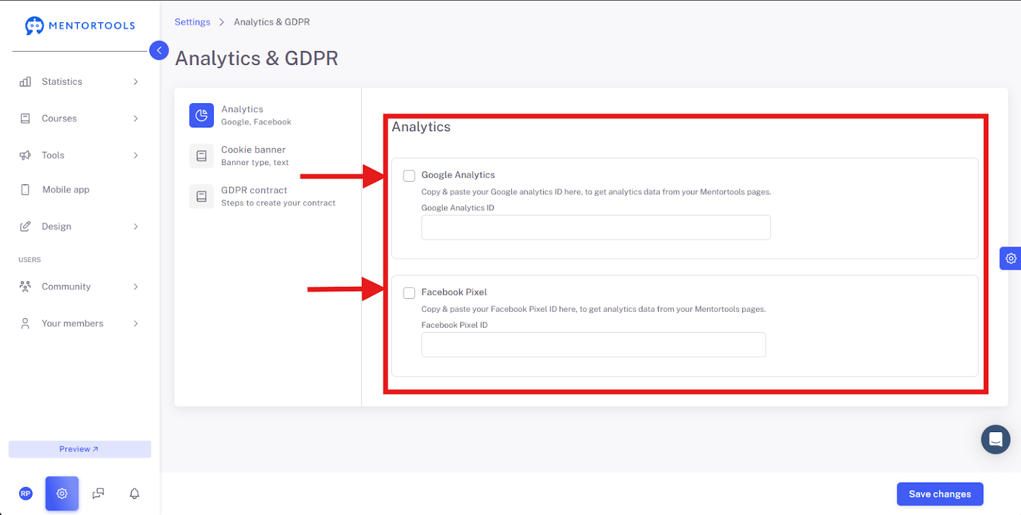The image size is (1021, 515).
Task: Click the Google Analytics ID label
Action: [x=458, y=208]
